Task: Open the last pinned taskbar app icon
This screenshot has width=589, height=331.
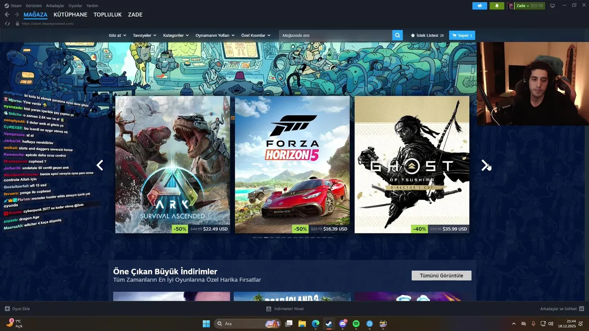Action: click(x=383, y=324)
